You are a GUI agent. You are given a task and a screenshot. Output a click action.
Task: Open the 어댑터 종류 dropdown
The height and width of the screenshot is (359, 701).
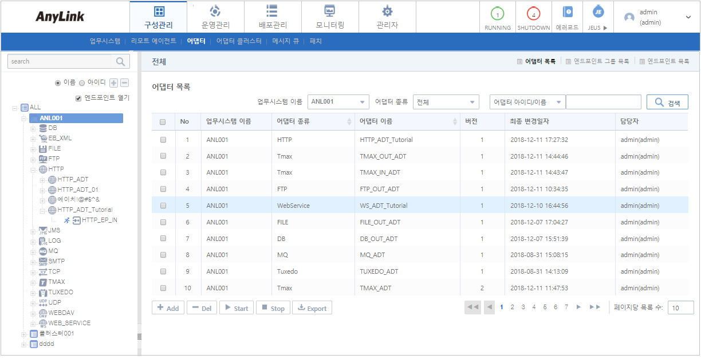coord(446,102)
